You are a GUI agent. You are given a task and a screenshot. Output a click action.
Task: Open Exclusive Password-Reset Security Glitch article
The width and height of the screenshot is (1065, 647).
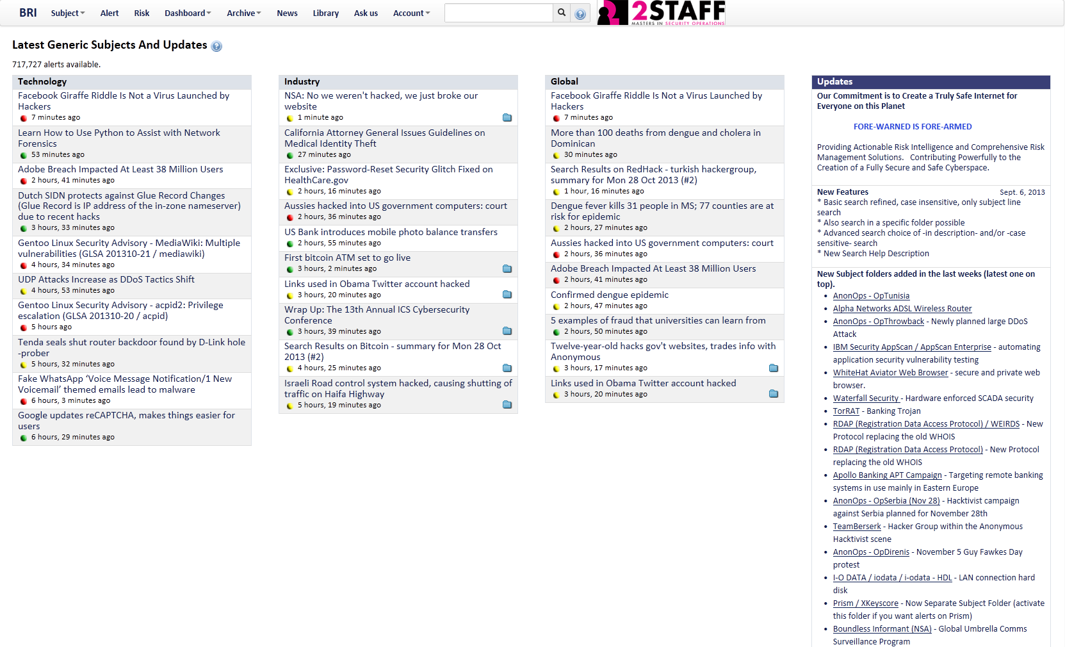[389, 175]
